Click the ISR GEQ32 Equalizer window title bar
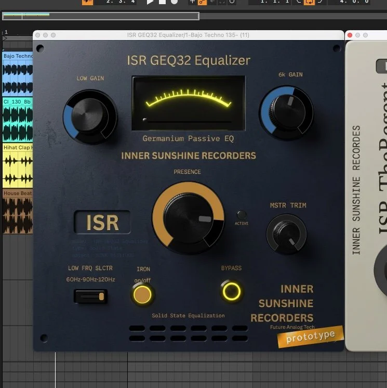The image size is (387, 388). (x=189, y=35)
